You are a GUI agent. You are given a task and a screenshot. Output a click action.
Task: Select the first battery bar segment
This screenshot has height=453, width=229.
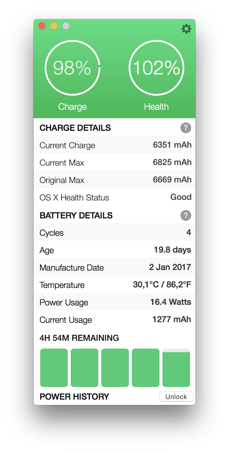[54, 368]
